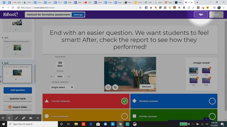Select the eraser tool
The height and width of the screenshot is (127, 227).
coord(24,118)
